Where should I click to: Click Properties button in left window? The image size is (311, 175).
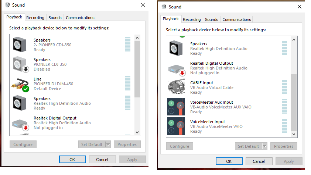coord(127,144)
